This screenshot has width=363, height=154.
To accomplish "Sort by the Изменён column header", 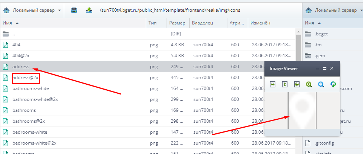I will 275,23.
